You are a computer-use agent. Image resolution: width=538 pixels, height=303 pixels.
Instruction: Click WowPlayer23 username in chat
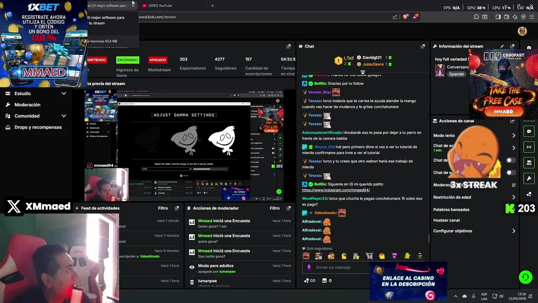click(314, 198)
